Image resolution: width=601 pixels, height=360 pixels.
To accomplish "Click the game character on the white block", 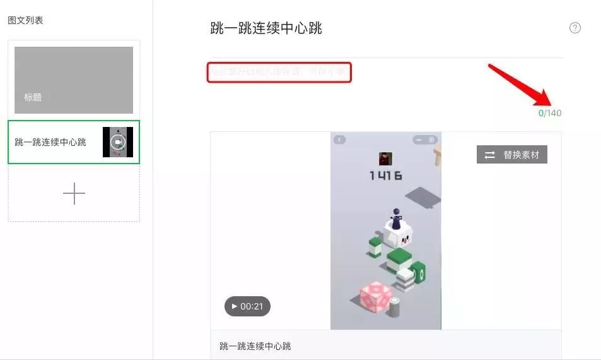I will pyautogui.click(x=396, y=219).
